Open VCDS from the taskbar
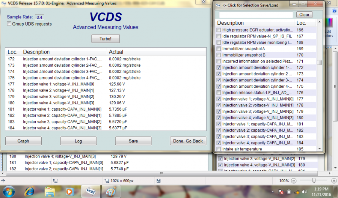 tap(91, 191)
